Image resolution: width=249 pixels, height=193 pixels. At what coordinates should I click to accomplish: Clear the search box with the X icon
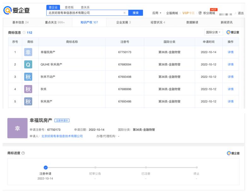[124, 13]
